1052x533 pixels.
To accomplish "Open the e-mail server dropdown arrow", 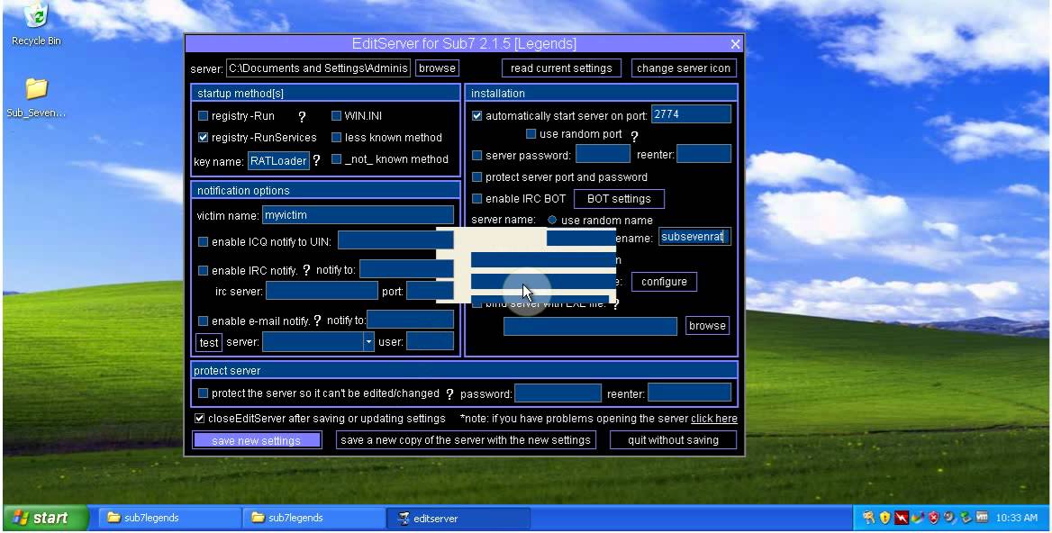I will pyautogui.click(x=368, y=342).
